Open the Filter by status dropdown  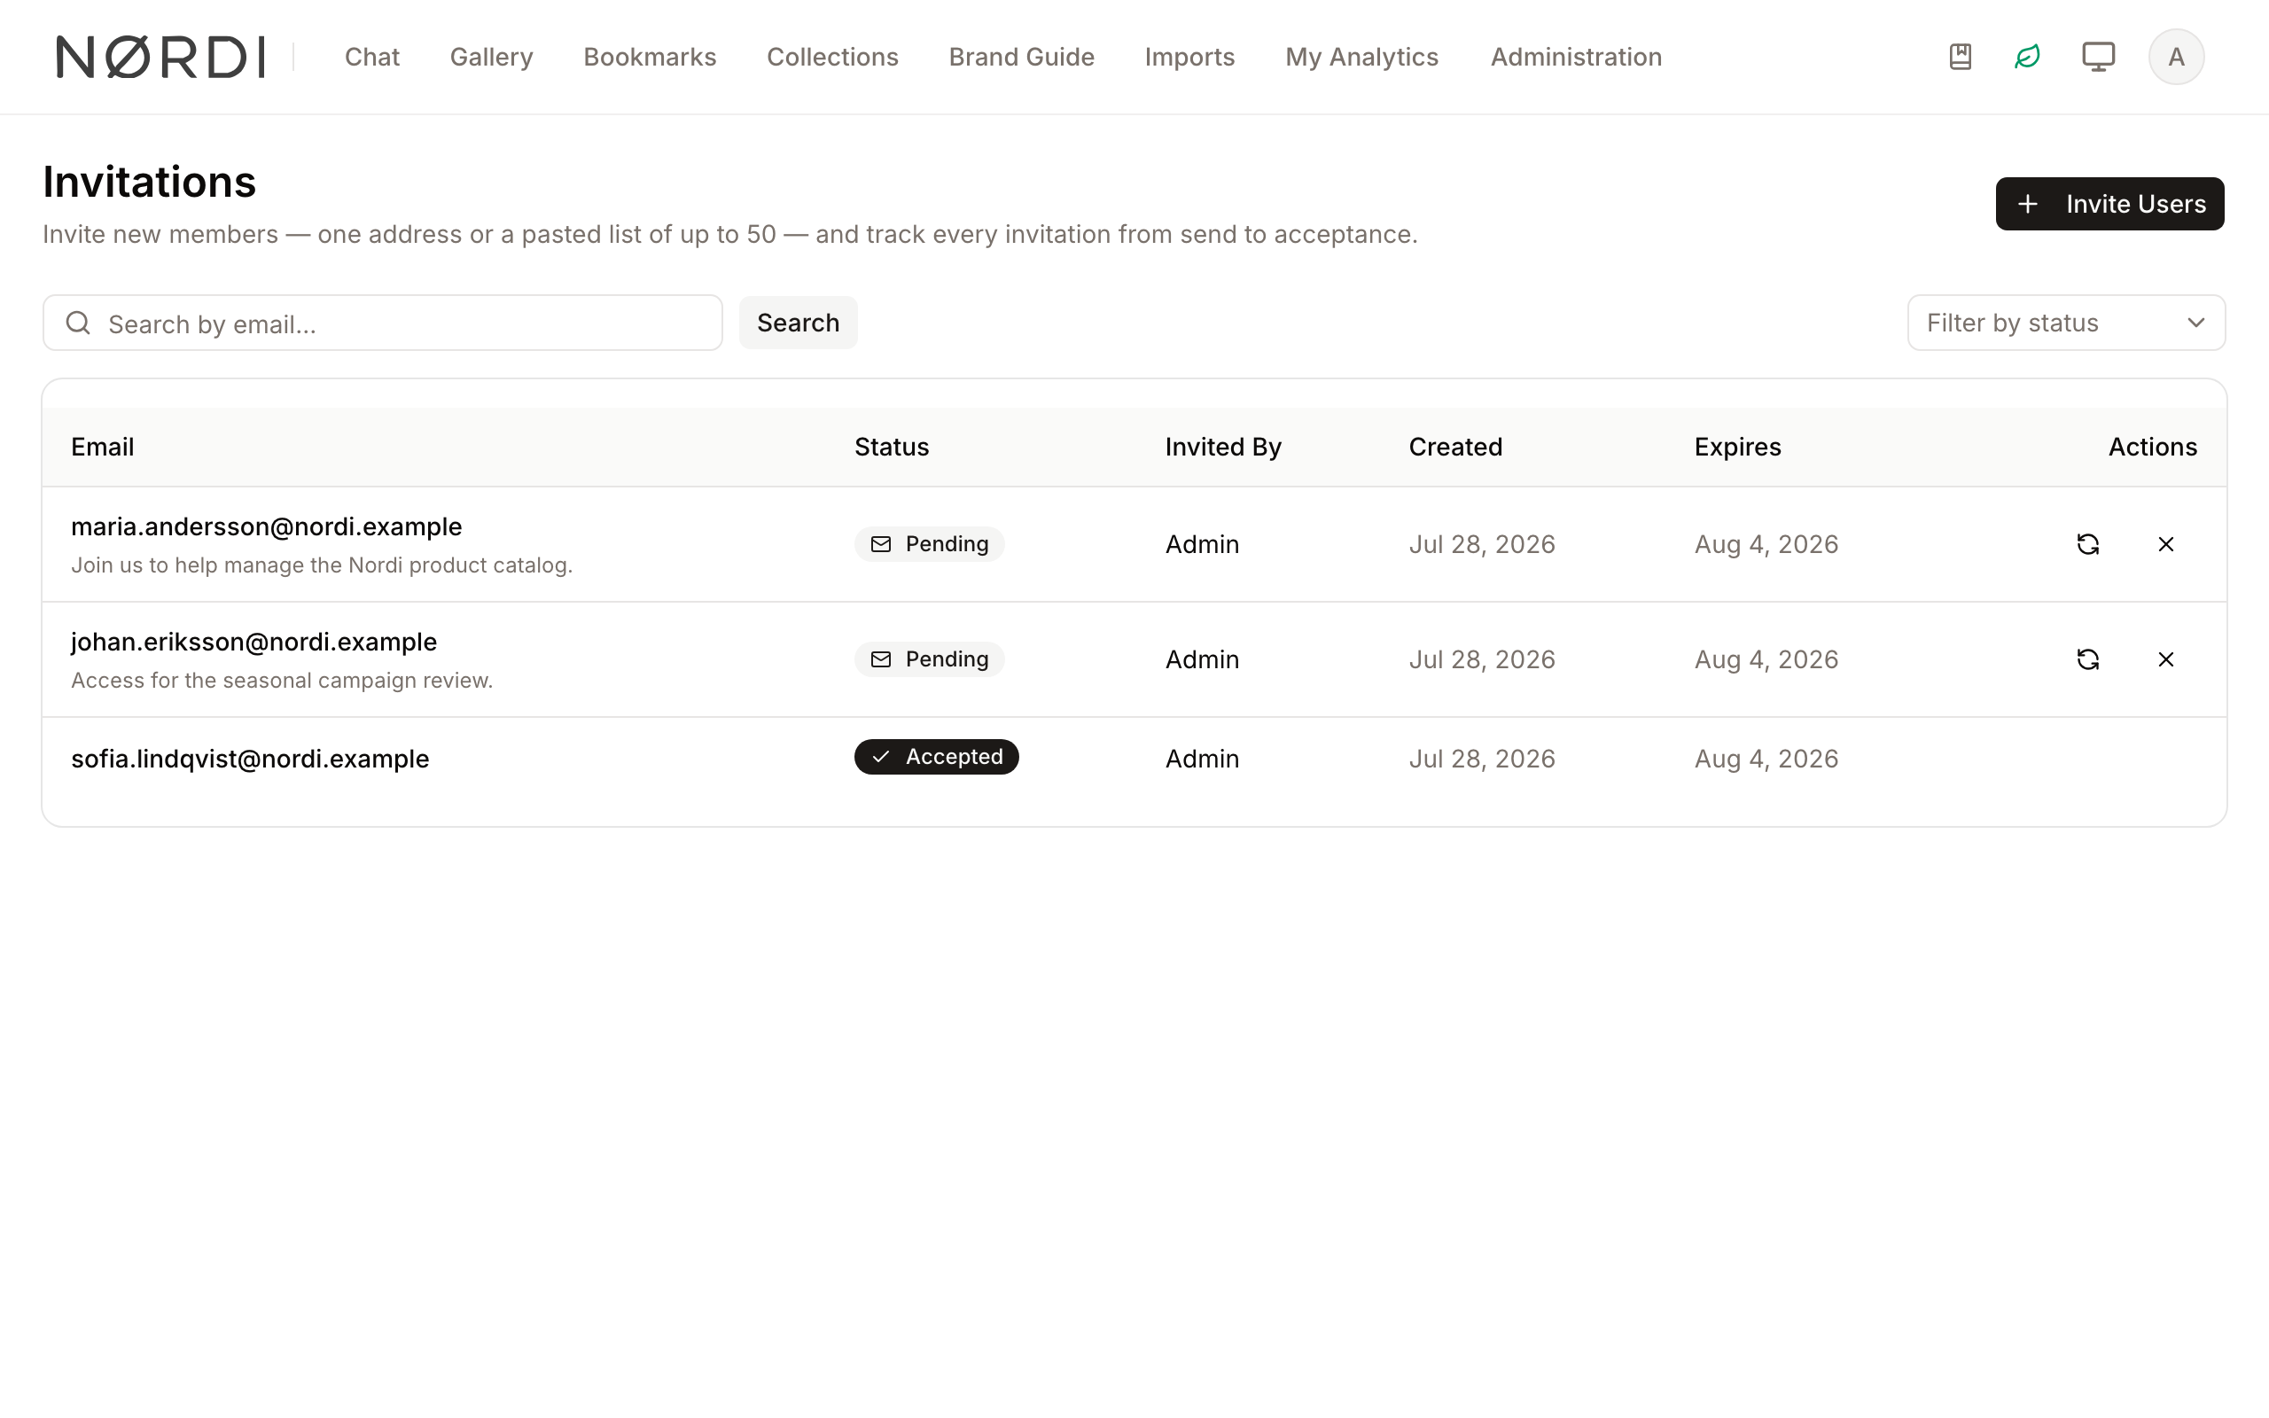pyautogui.click(x=2065, y=323)
